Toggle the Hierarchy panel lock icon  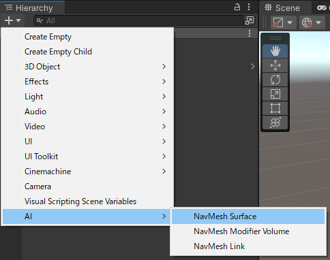click(x=237, y=7)
